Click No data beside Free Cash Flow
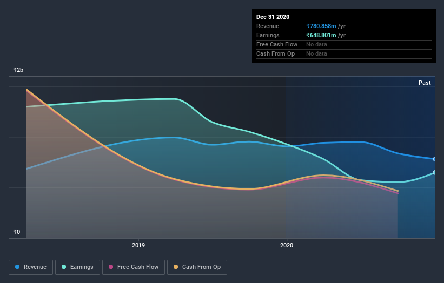The width and height of the screenshot is (444, 283). point(316,44)
